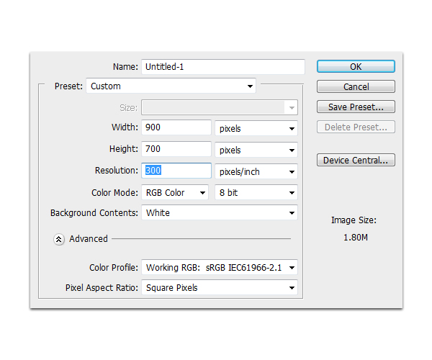Click the Resolution field showing 300
Viewport: 432px width, 360px height.
coord(176,171)
